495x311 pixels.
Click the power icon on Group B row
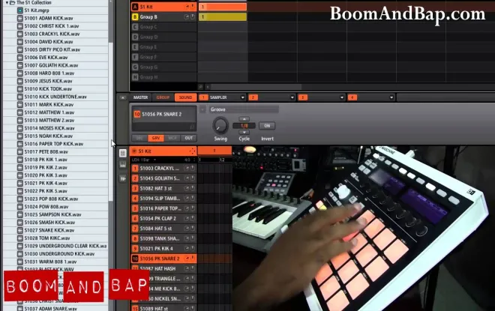click(192, 16)
